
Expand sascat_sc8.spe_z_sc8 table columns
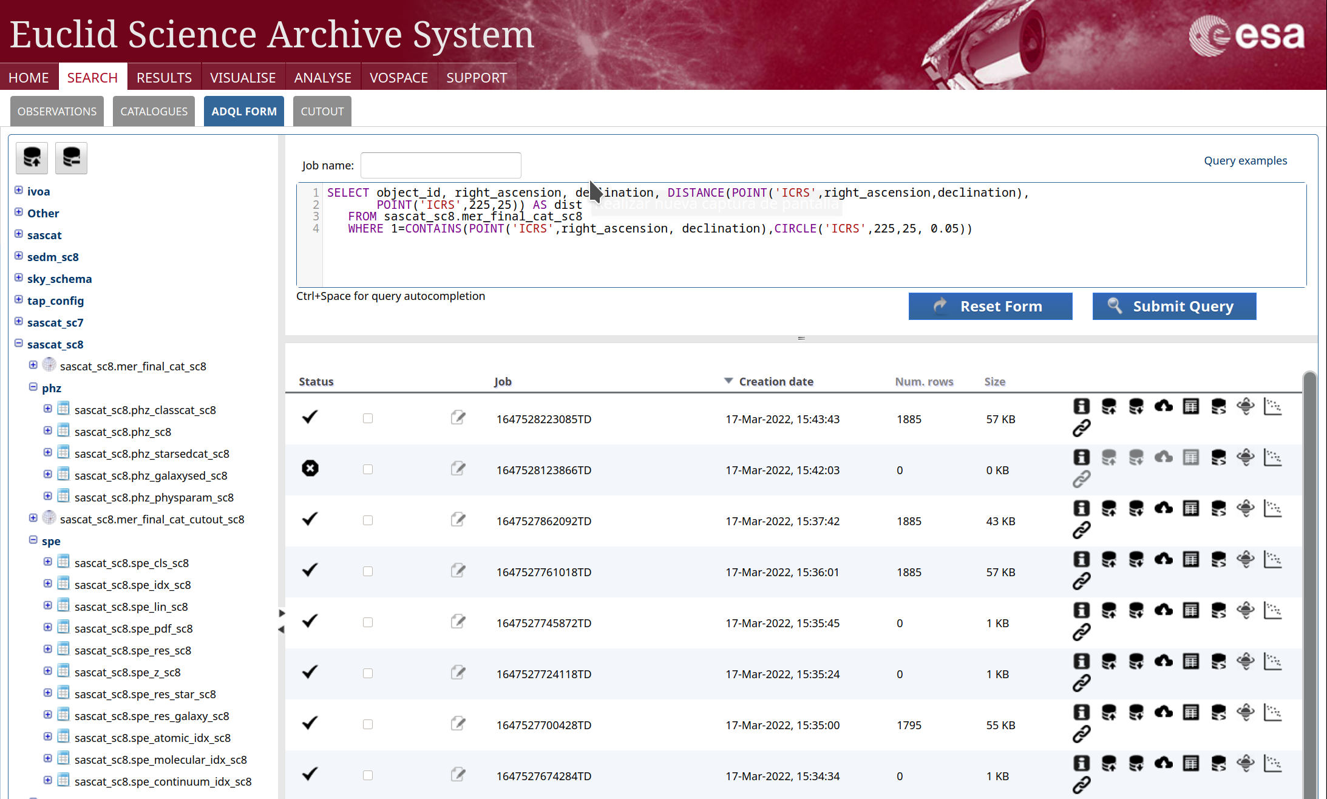point(48,671)
